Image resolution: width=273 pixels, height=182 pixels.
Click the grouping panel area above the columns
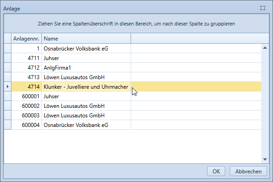pyautogui.click(x=136, y=24)
